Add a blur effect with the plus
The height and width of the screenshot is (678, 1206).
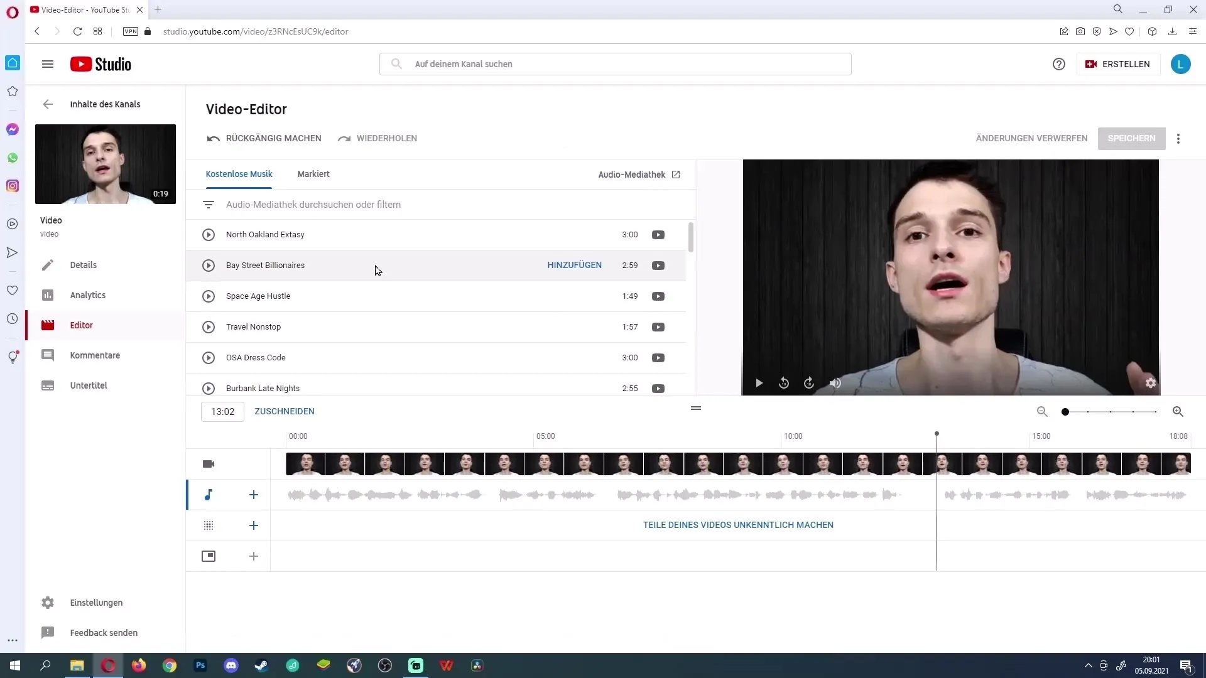254,525
